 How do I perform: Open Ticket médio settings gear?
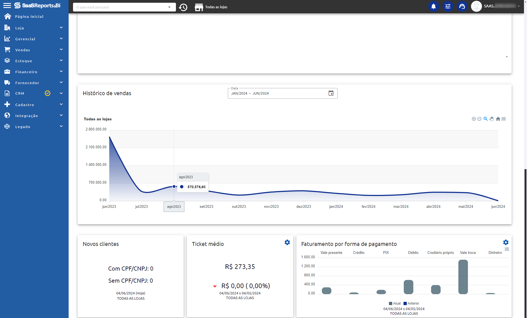pos(287,242)
